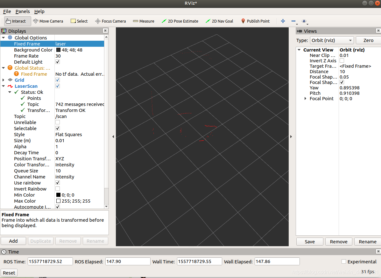Select the /scan Topic value
Image resolution: width=381 pixels, height=278 pixels.
click(x=61, y=116)
